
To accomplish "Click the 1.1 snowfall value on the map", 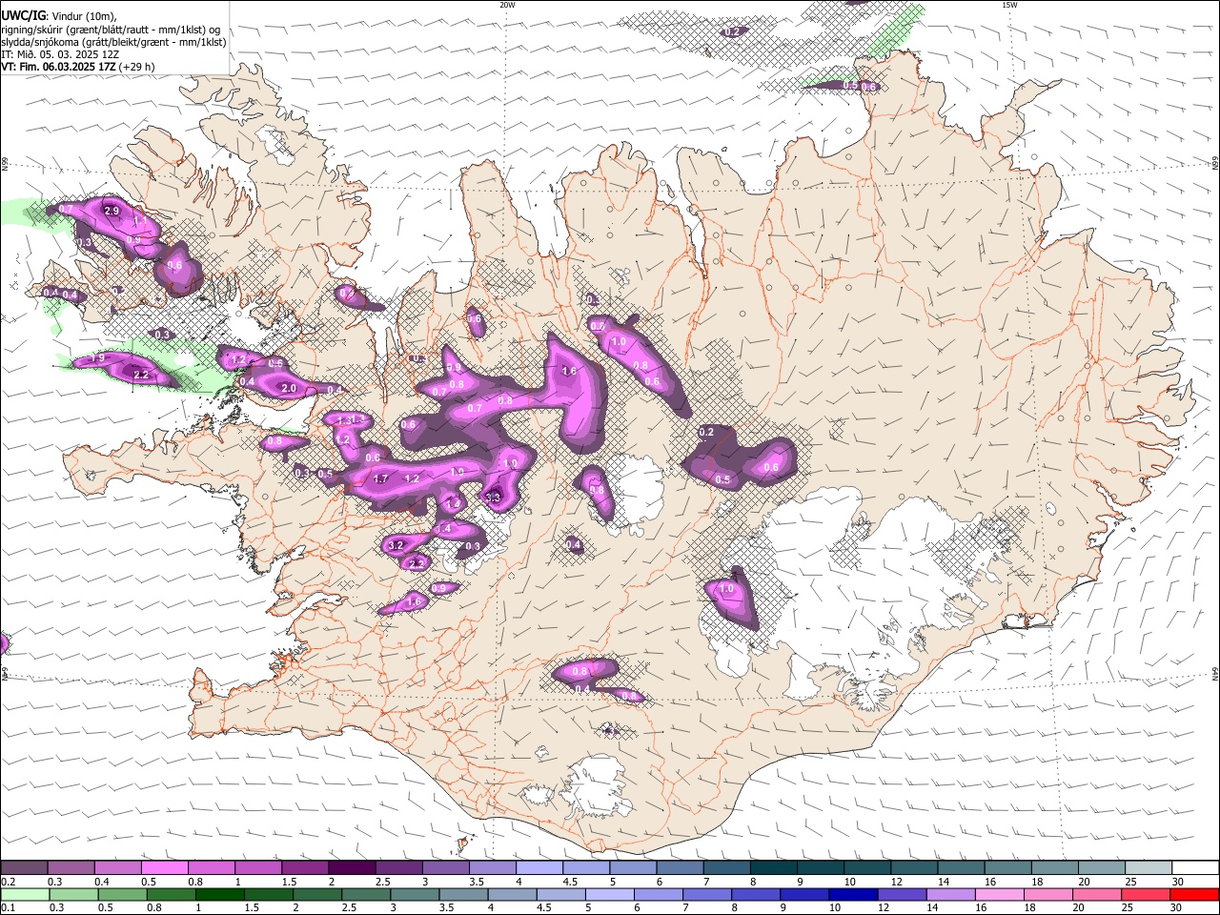I will click(x=141, y=221).
